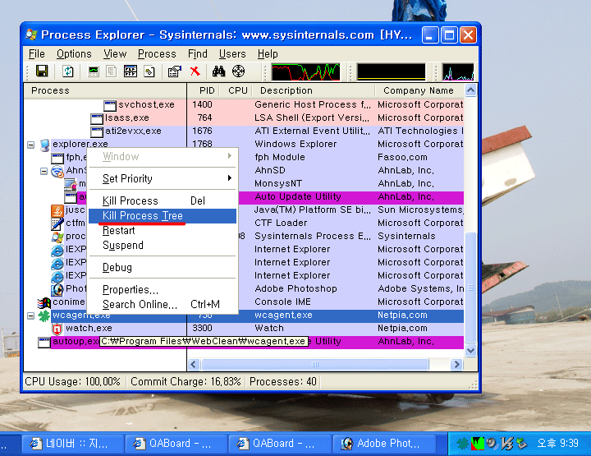Click the Refresh Now toolbar icon
This screenshot has width=591, height=456.
[68, 71]
